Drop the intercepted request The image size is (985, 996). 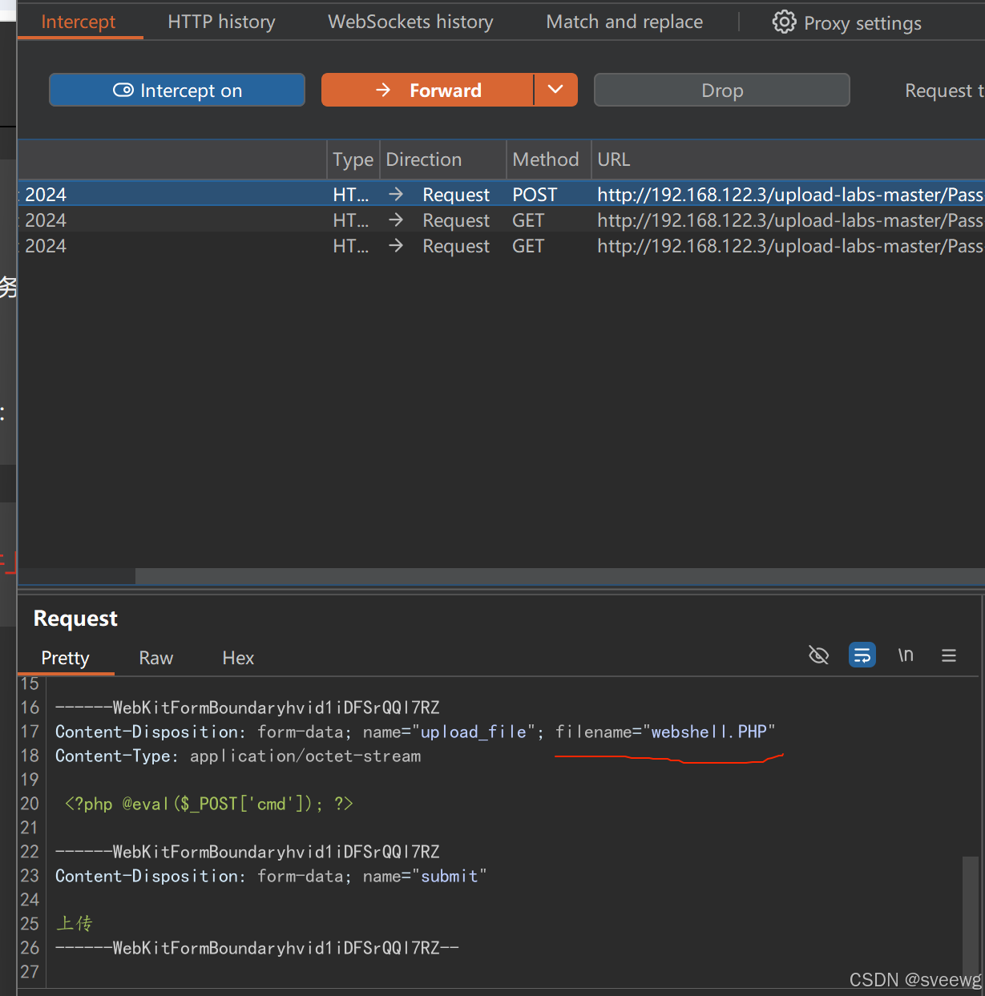(721, 90)
